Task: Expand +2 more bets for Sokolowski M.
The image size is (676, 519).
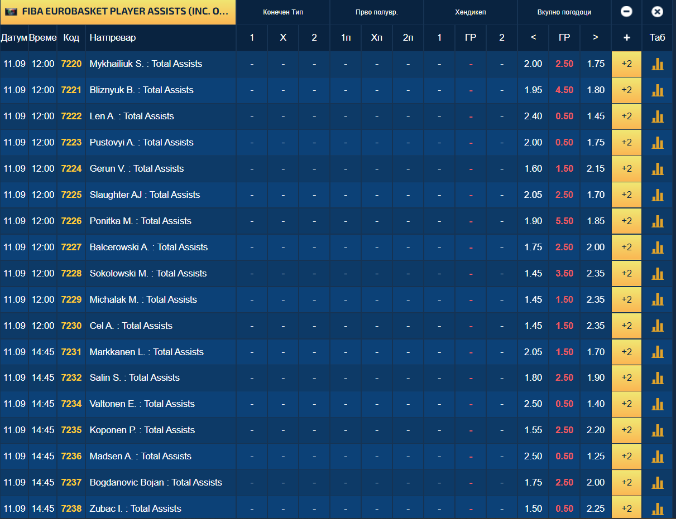Action: click(x=626, y=274)
